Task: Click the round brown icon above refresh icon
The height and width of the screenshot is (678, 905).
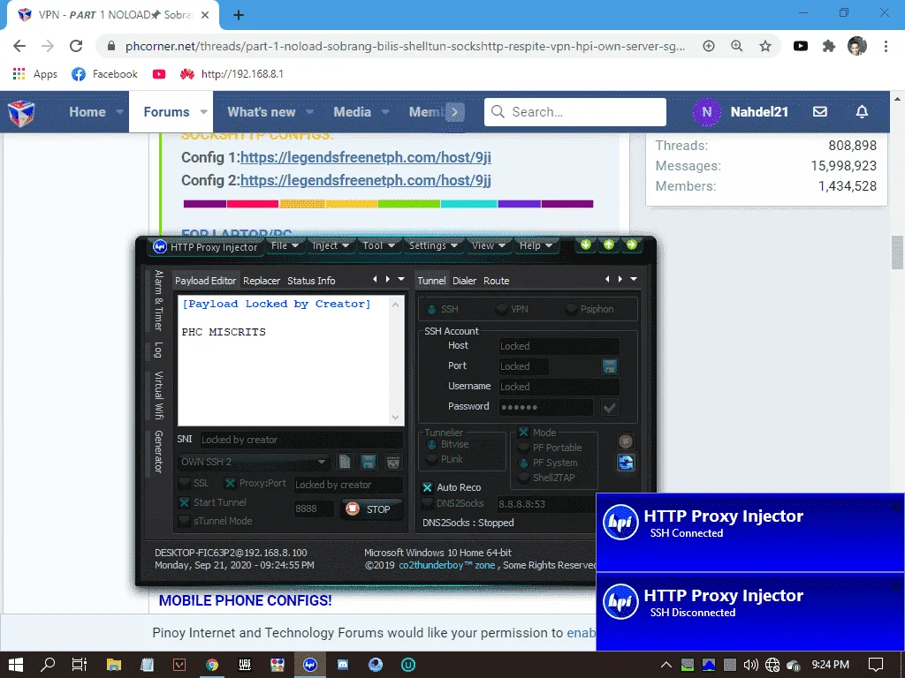Action: pos(626,441)
